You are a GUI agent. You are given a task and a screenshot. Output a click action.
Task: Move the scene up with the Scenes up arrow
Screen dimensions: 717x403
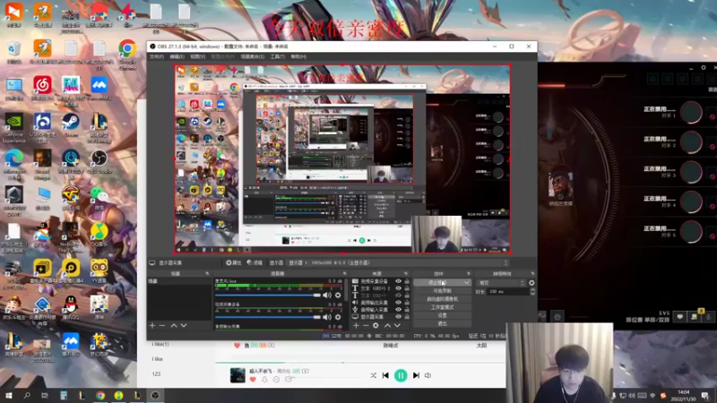pyautogui.click(x=174, y=325)
